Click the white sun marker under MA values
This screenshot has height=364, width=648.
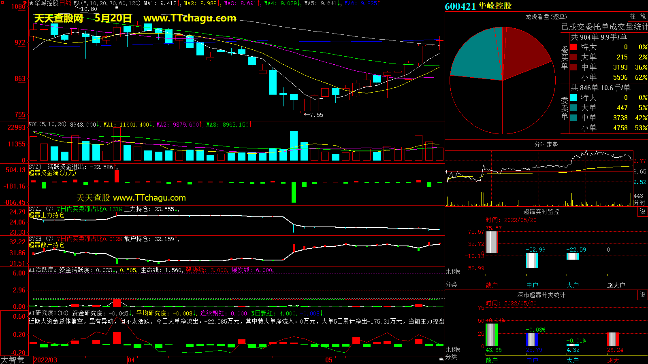point(117,8)
